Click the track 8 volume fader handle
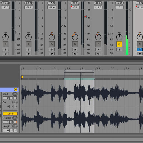Viewport: 143px width, 143px height. coord(130,10)
